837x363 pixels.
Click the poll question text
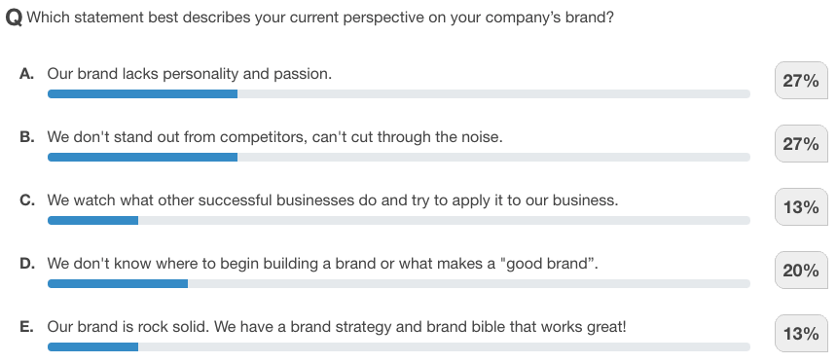[320, 18]
